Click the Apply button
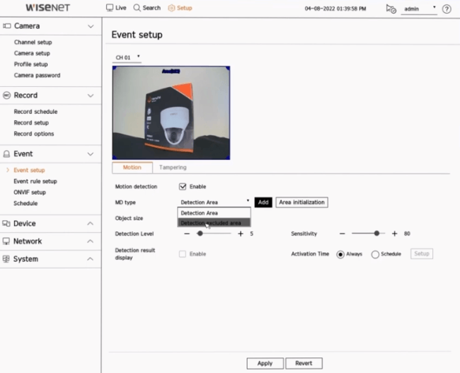This screenshot has height=373, width=460. pos(265,363)
